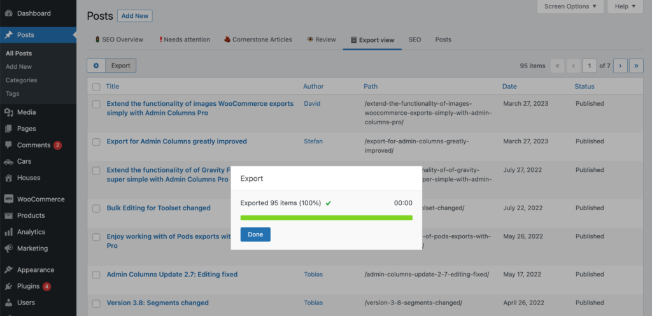
Task: Click the Done button in Export dialog
Action: tap(255, 234)
